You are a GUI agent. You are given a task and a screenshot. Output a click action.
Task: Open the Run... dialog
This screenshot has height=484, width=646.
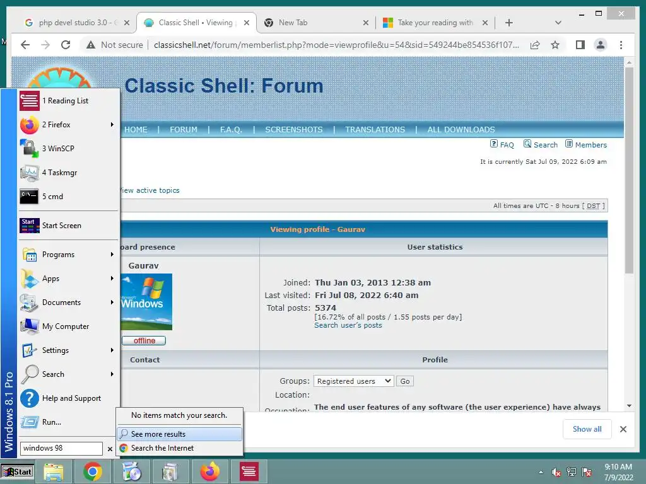point(68,422)
